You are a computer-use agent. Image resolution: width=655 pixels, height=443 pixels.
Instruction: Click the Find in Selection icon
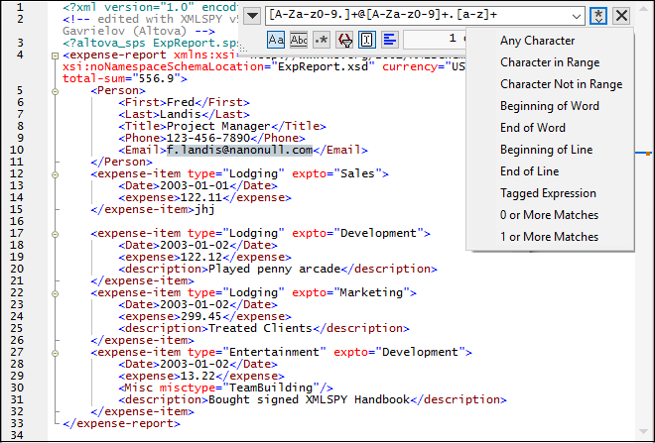click(366, 40)
